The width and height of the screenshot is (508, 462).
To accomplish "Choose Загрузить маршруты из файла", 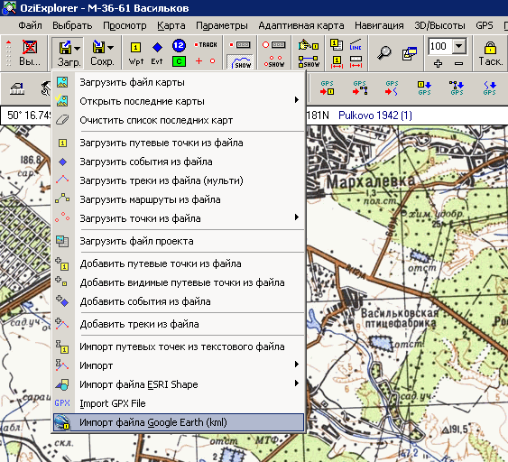I will [179, 199].
